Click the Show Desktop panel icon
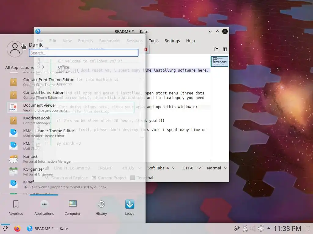 307,229
